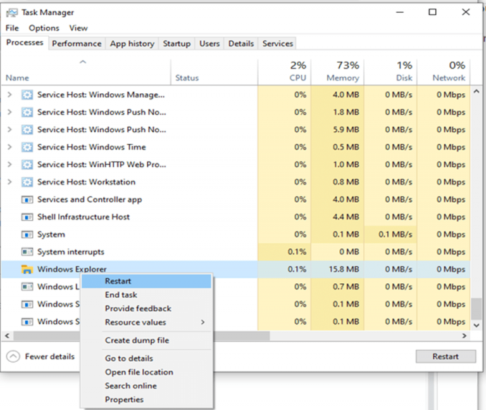Select End task in the context menu
486x410 pixels.
[121, 295]
